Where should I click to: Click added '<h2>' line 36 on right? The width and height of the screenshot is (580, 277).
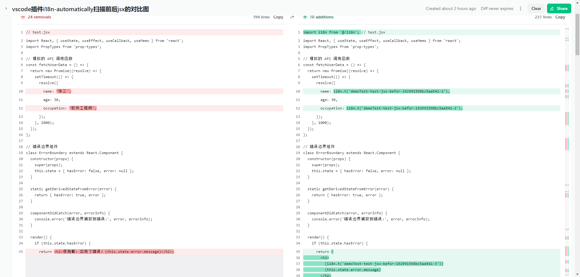[x=431, y=258]
